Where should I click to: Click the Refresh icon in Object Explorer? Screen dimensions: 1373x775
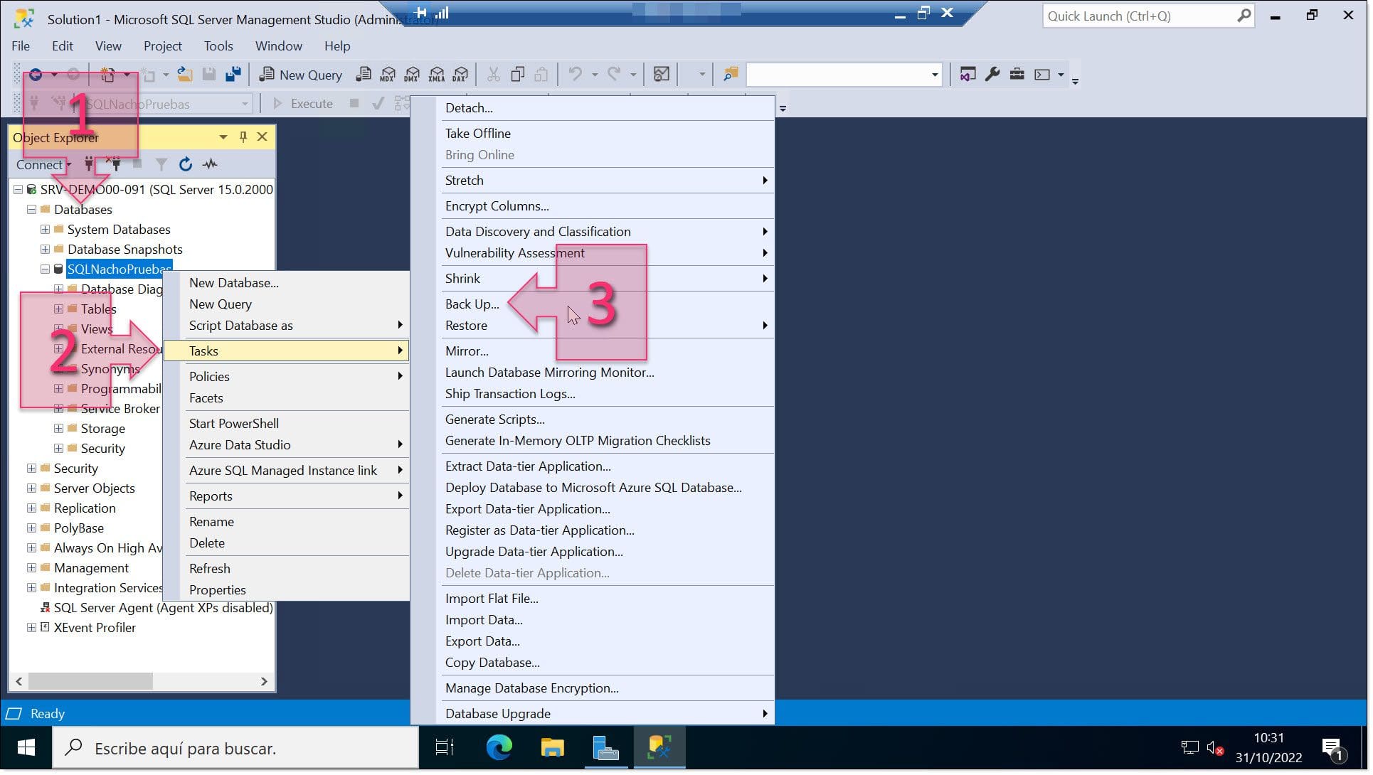pyautogui.click(x=186, y=164)
